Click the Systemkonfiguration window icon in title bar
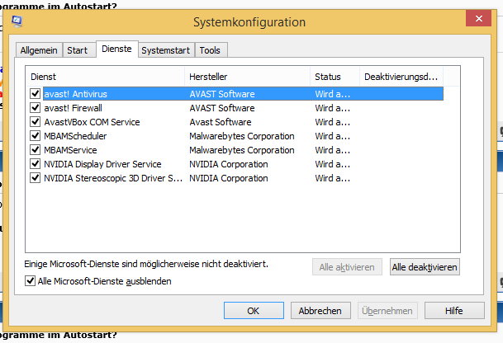The width and height of the screenshot is (503, 343). 17,21
